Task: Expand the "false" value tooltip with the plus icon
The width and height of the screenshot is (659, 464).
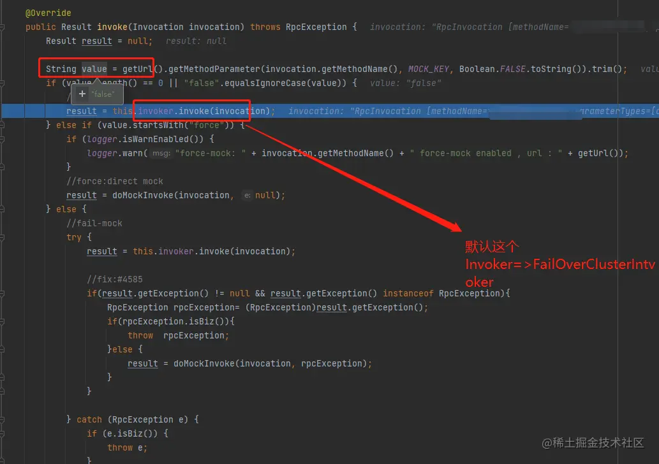Action: [82, 94]
